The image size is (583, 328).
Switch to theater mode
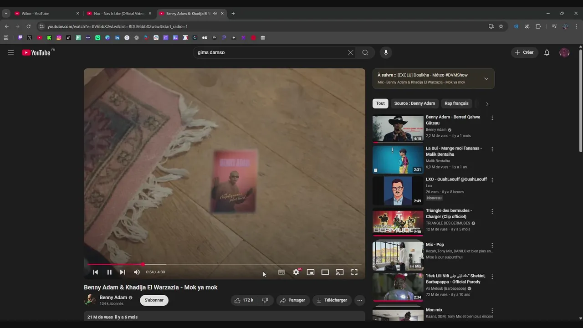point(325,272)
